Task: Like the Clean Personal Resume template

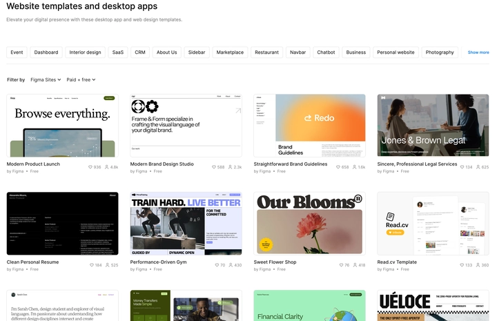Action: click(x=92, y=265)
